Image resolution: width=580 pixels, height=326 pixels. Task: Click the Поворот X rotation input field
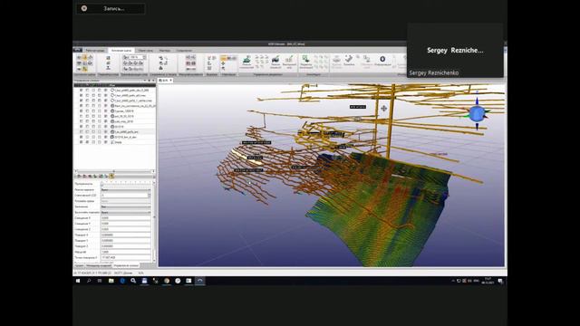[x=126, y=235]
